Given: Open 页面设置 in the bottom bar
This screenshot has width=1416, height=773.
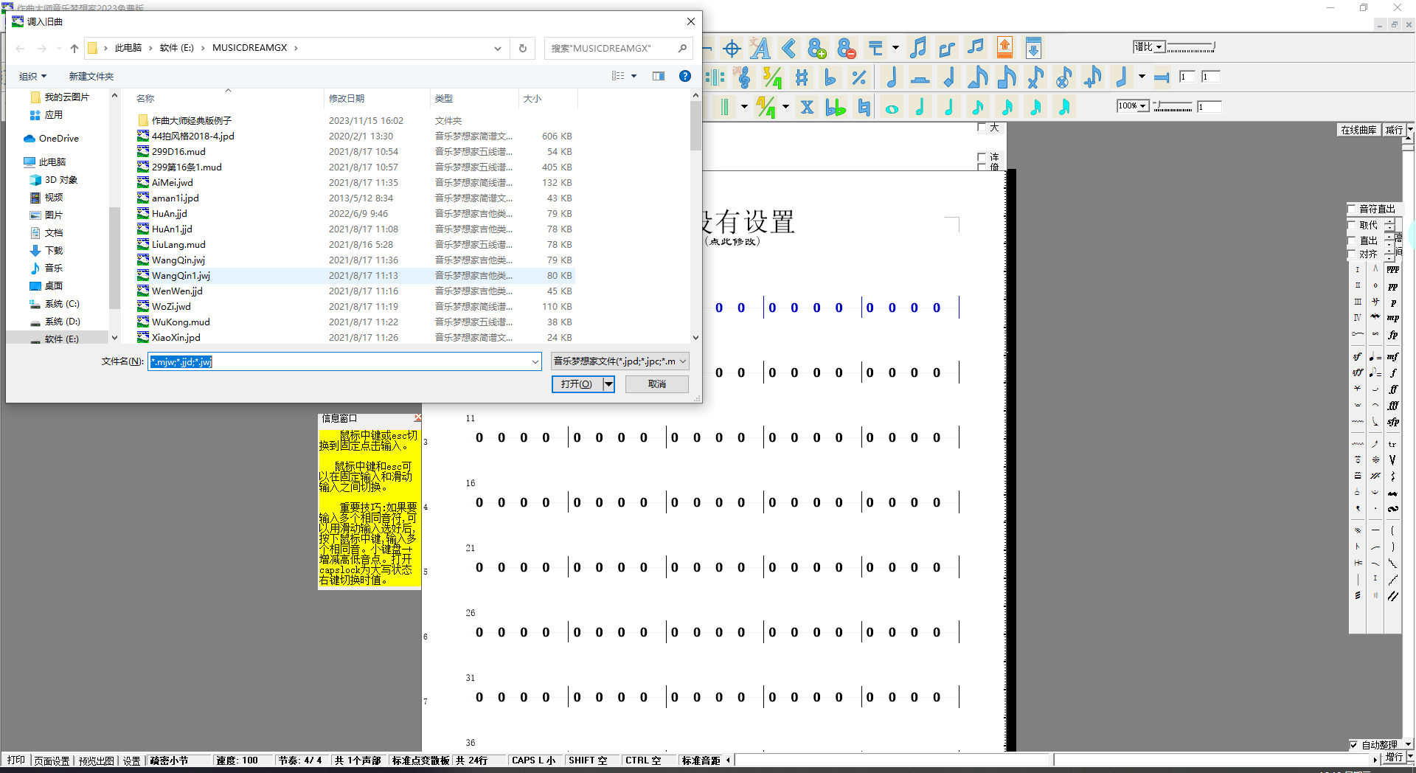Looking at the screenshot, I should point(52,760).
